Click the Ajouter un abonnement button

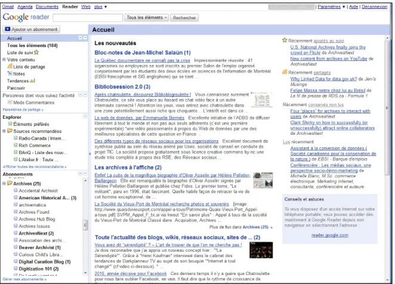(32, 29)
